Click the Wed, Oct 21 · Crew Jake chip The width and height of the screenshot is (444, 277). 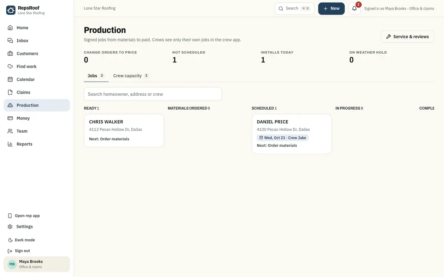[283, 138]
